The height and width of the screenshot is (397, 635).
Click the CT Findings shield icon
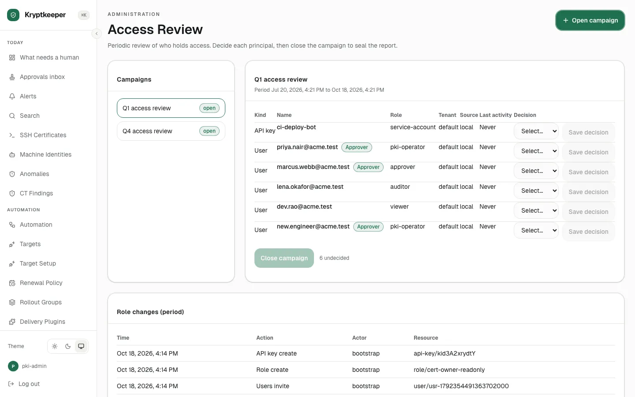coord(12,193)
